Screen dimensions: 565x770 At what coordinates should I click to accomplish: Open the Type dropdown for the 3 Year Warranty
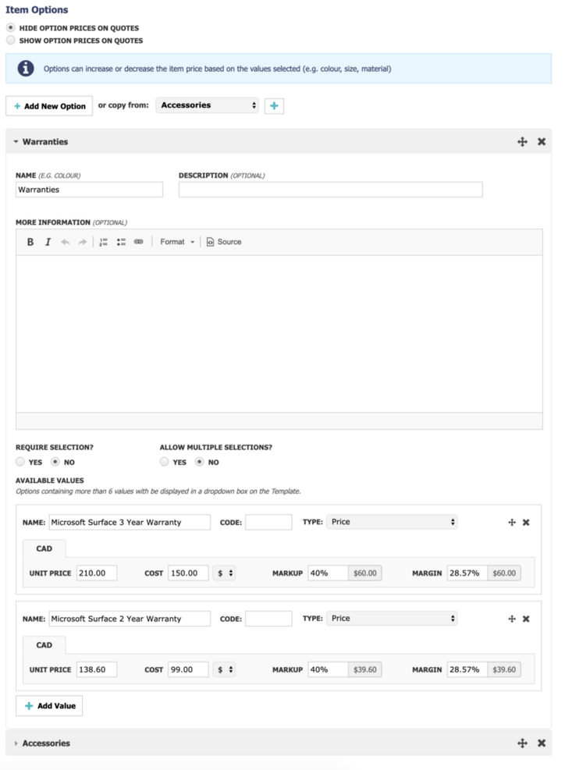tap(392, 522)
